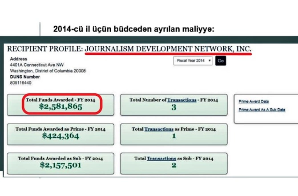The height and width of the screenshot is (196, 298).
Task: Select the $424,364 prime funds value
Action: pos(60,136)
